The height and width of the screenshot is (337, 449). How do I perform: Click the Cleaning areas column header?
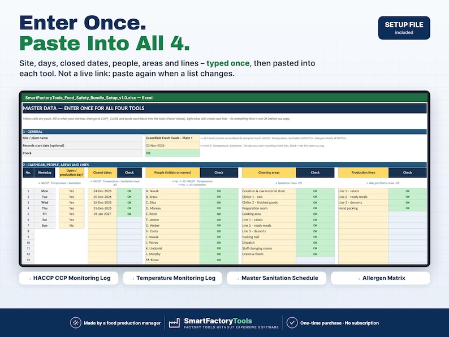tap(269, 172)
